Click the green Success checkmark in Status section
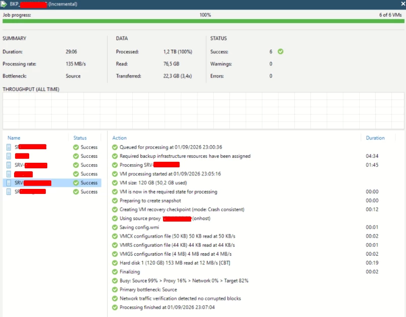 [280, 51]
